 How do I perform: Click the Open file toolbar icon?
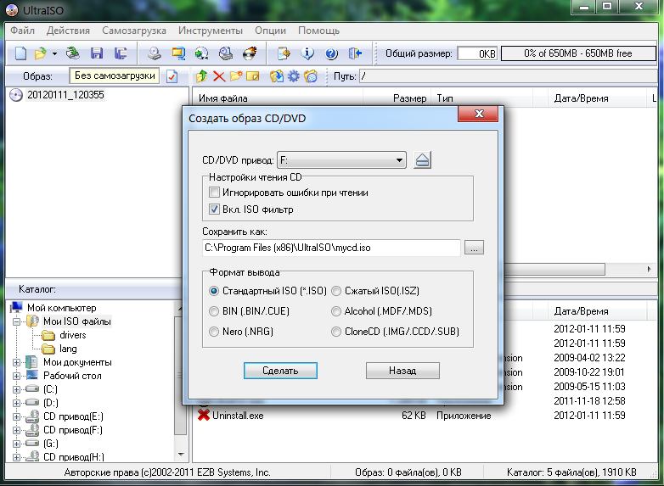click(41, 53)
